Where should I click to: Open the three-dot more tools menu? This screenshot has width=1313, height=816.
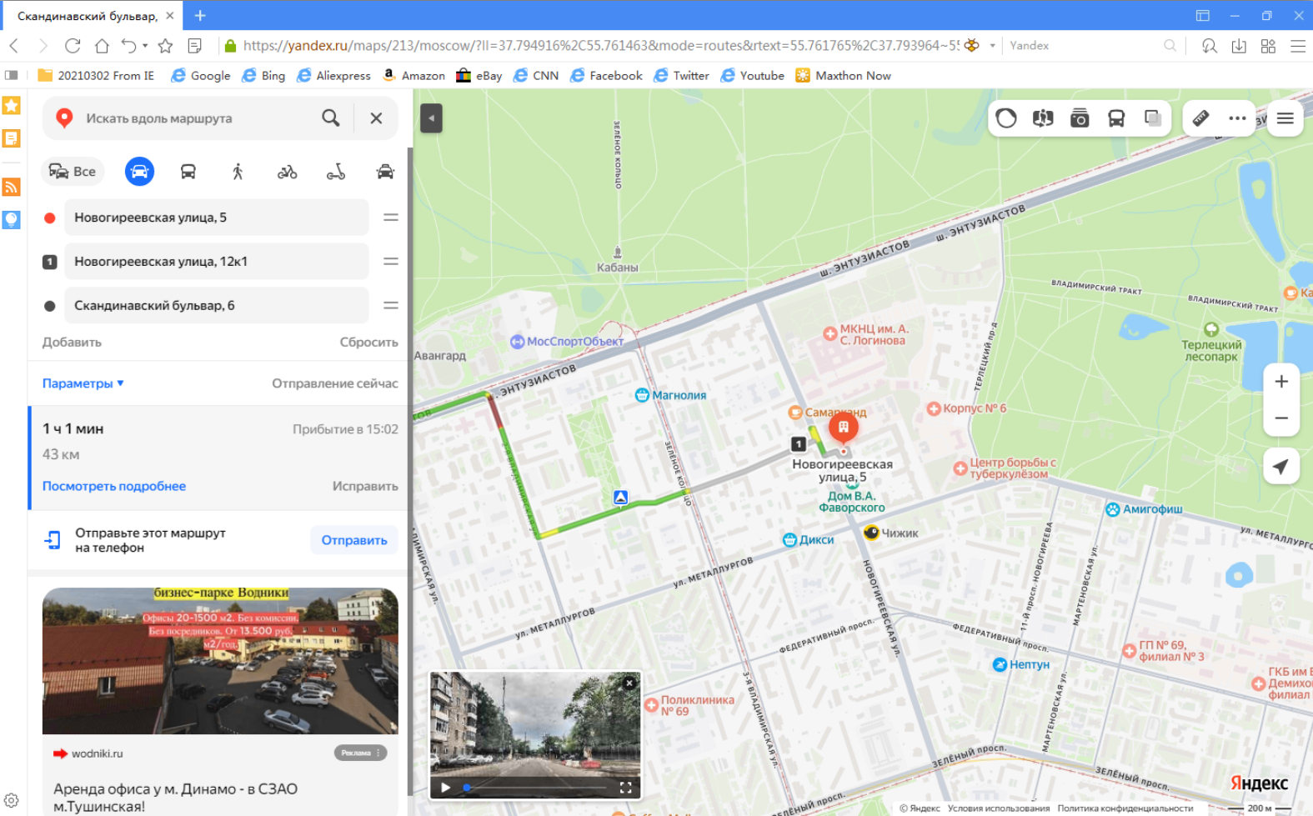click(x=1237, y=118)
